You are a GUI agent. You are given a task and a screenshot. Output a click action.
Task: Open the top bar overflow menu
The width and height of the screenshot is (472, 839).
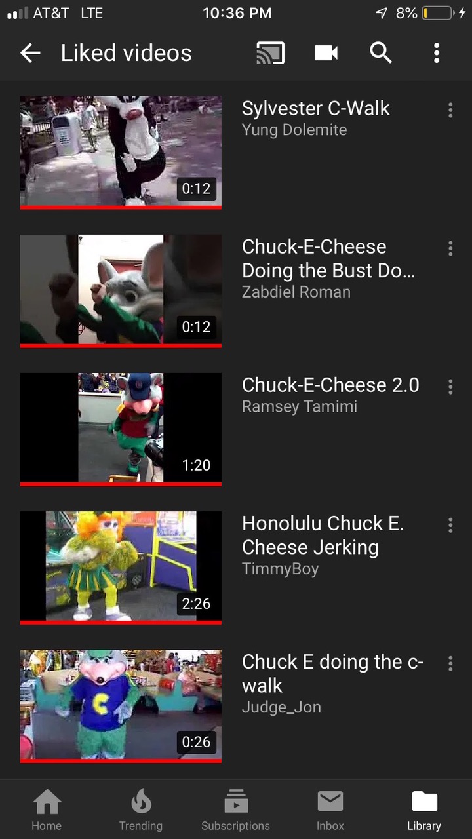pyautogui.click(x=437, y=53)
